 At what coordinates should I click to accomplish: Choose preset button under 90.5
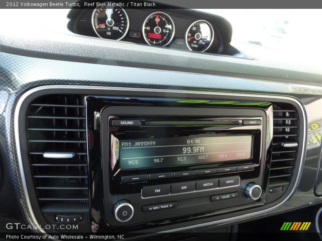pos(135,178)
